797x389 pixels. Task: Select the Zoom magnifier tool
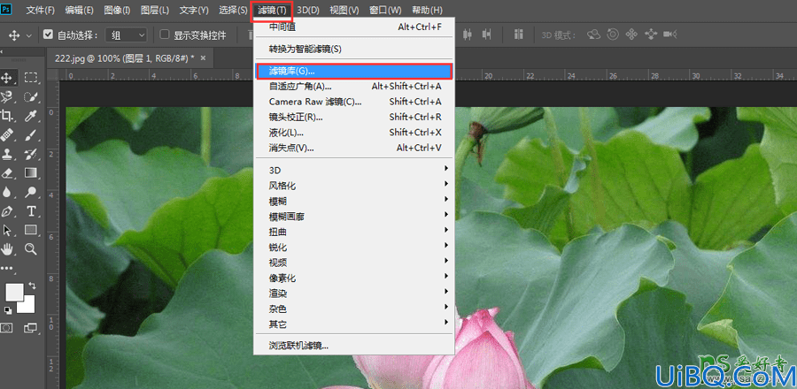31,249
